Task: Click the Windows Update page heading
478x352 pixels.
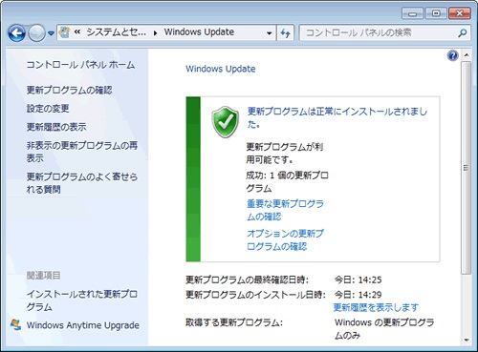Action: pos(221,69)
